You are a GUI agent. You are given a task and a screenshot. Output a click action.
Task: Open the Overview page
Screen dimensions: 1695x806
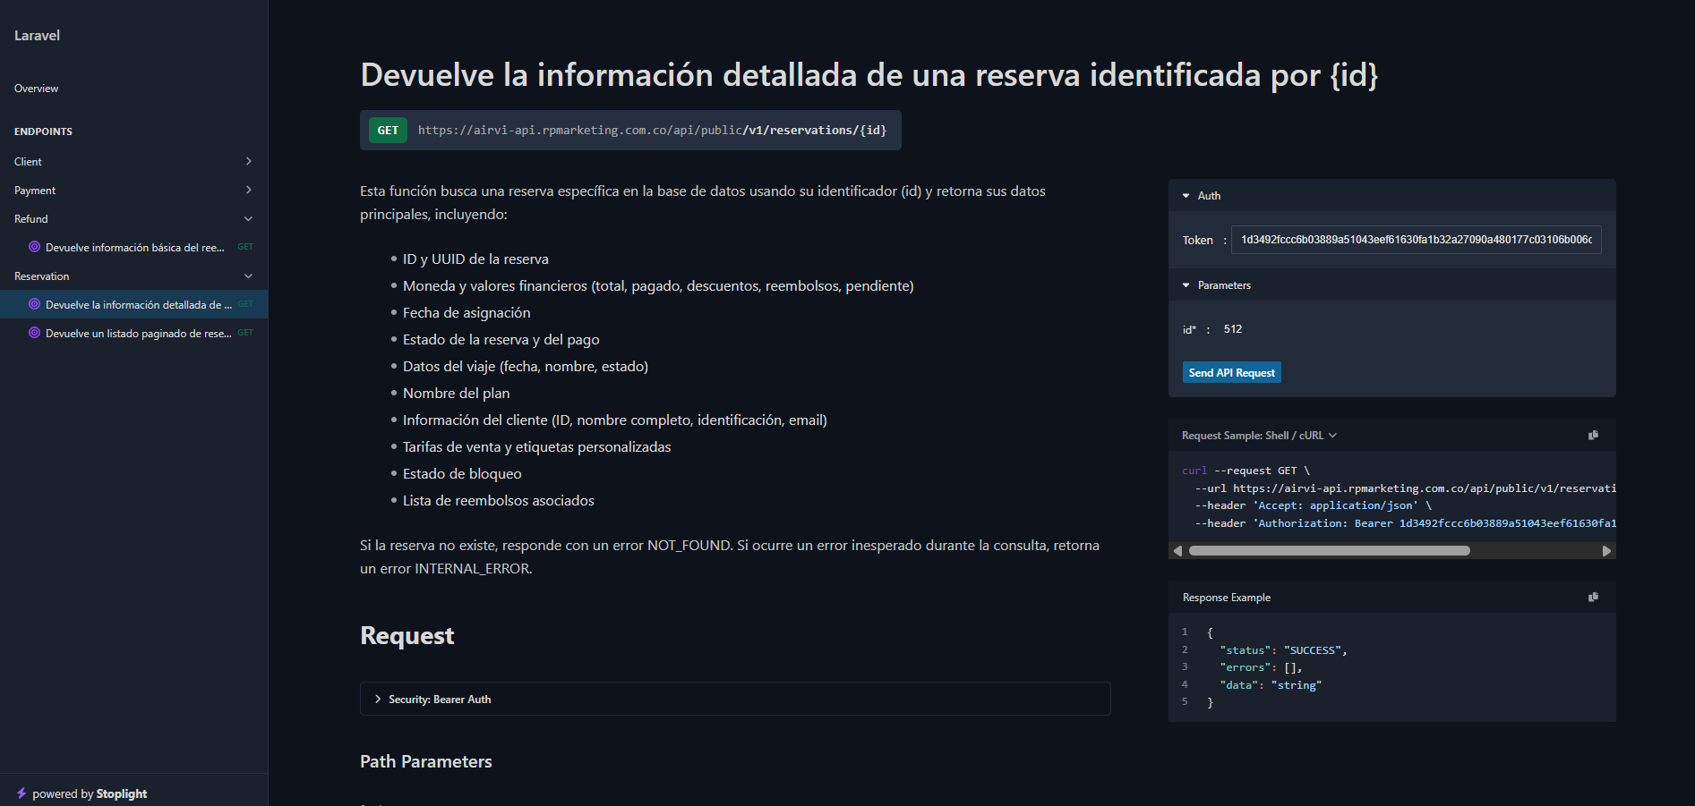[37, 89]
